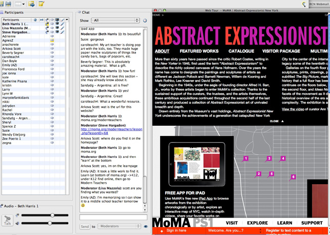330x235 pixels.
Task: Click map marker number 2
Action: pyautogui.click(x=258, y=174)
